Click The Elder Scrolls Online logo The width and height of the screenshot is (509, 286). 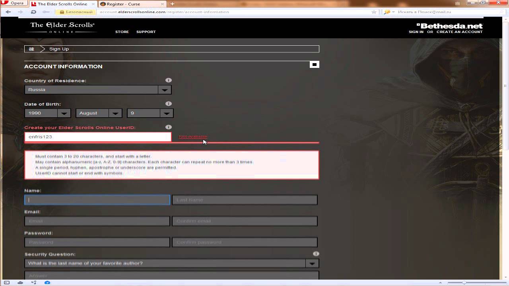click(x=62, y=27)
